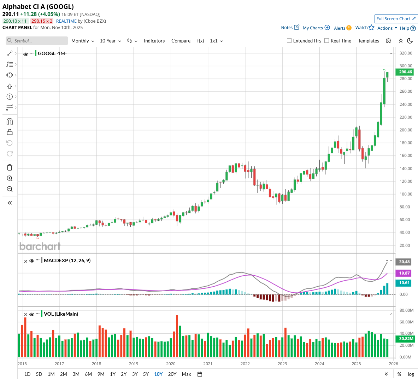This screenshot has height=379, width=418.
Task: Open MACDEXP options ellipsis
Action: 37,260
